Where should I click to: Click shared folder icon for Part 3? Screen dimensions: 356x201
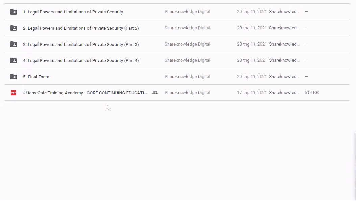pyautogui.click(x=14, y=44)
